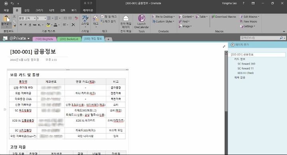
Task: Decrease the indent level
Action: pos(65,18)
